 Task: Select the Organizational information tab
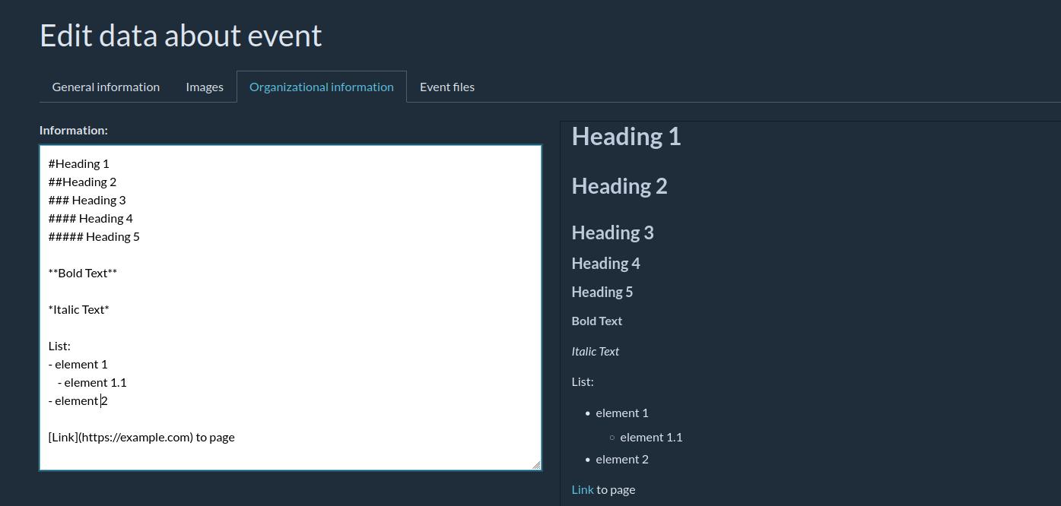coord(321,87)
